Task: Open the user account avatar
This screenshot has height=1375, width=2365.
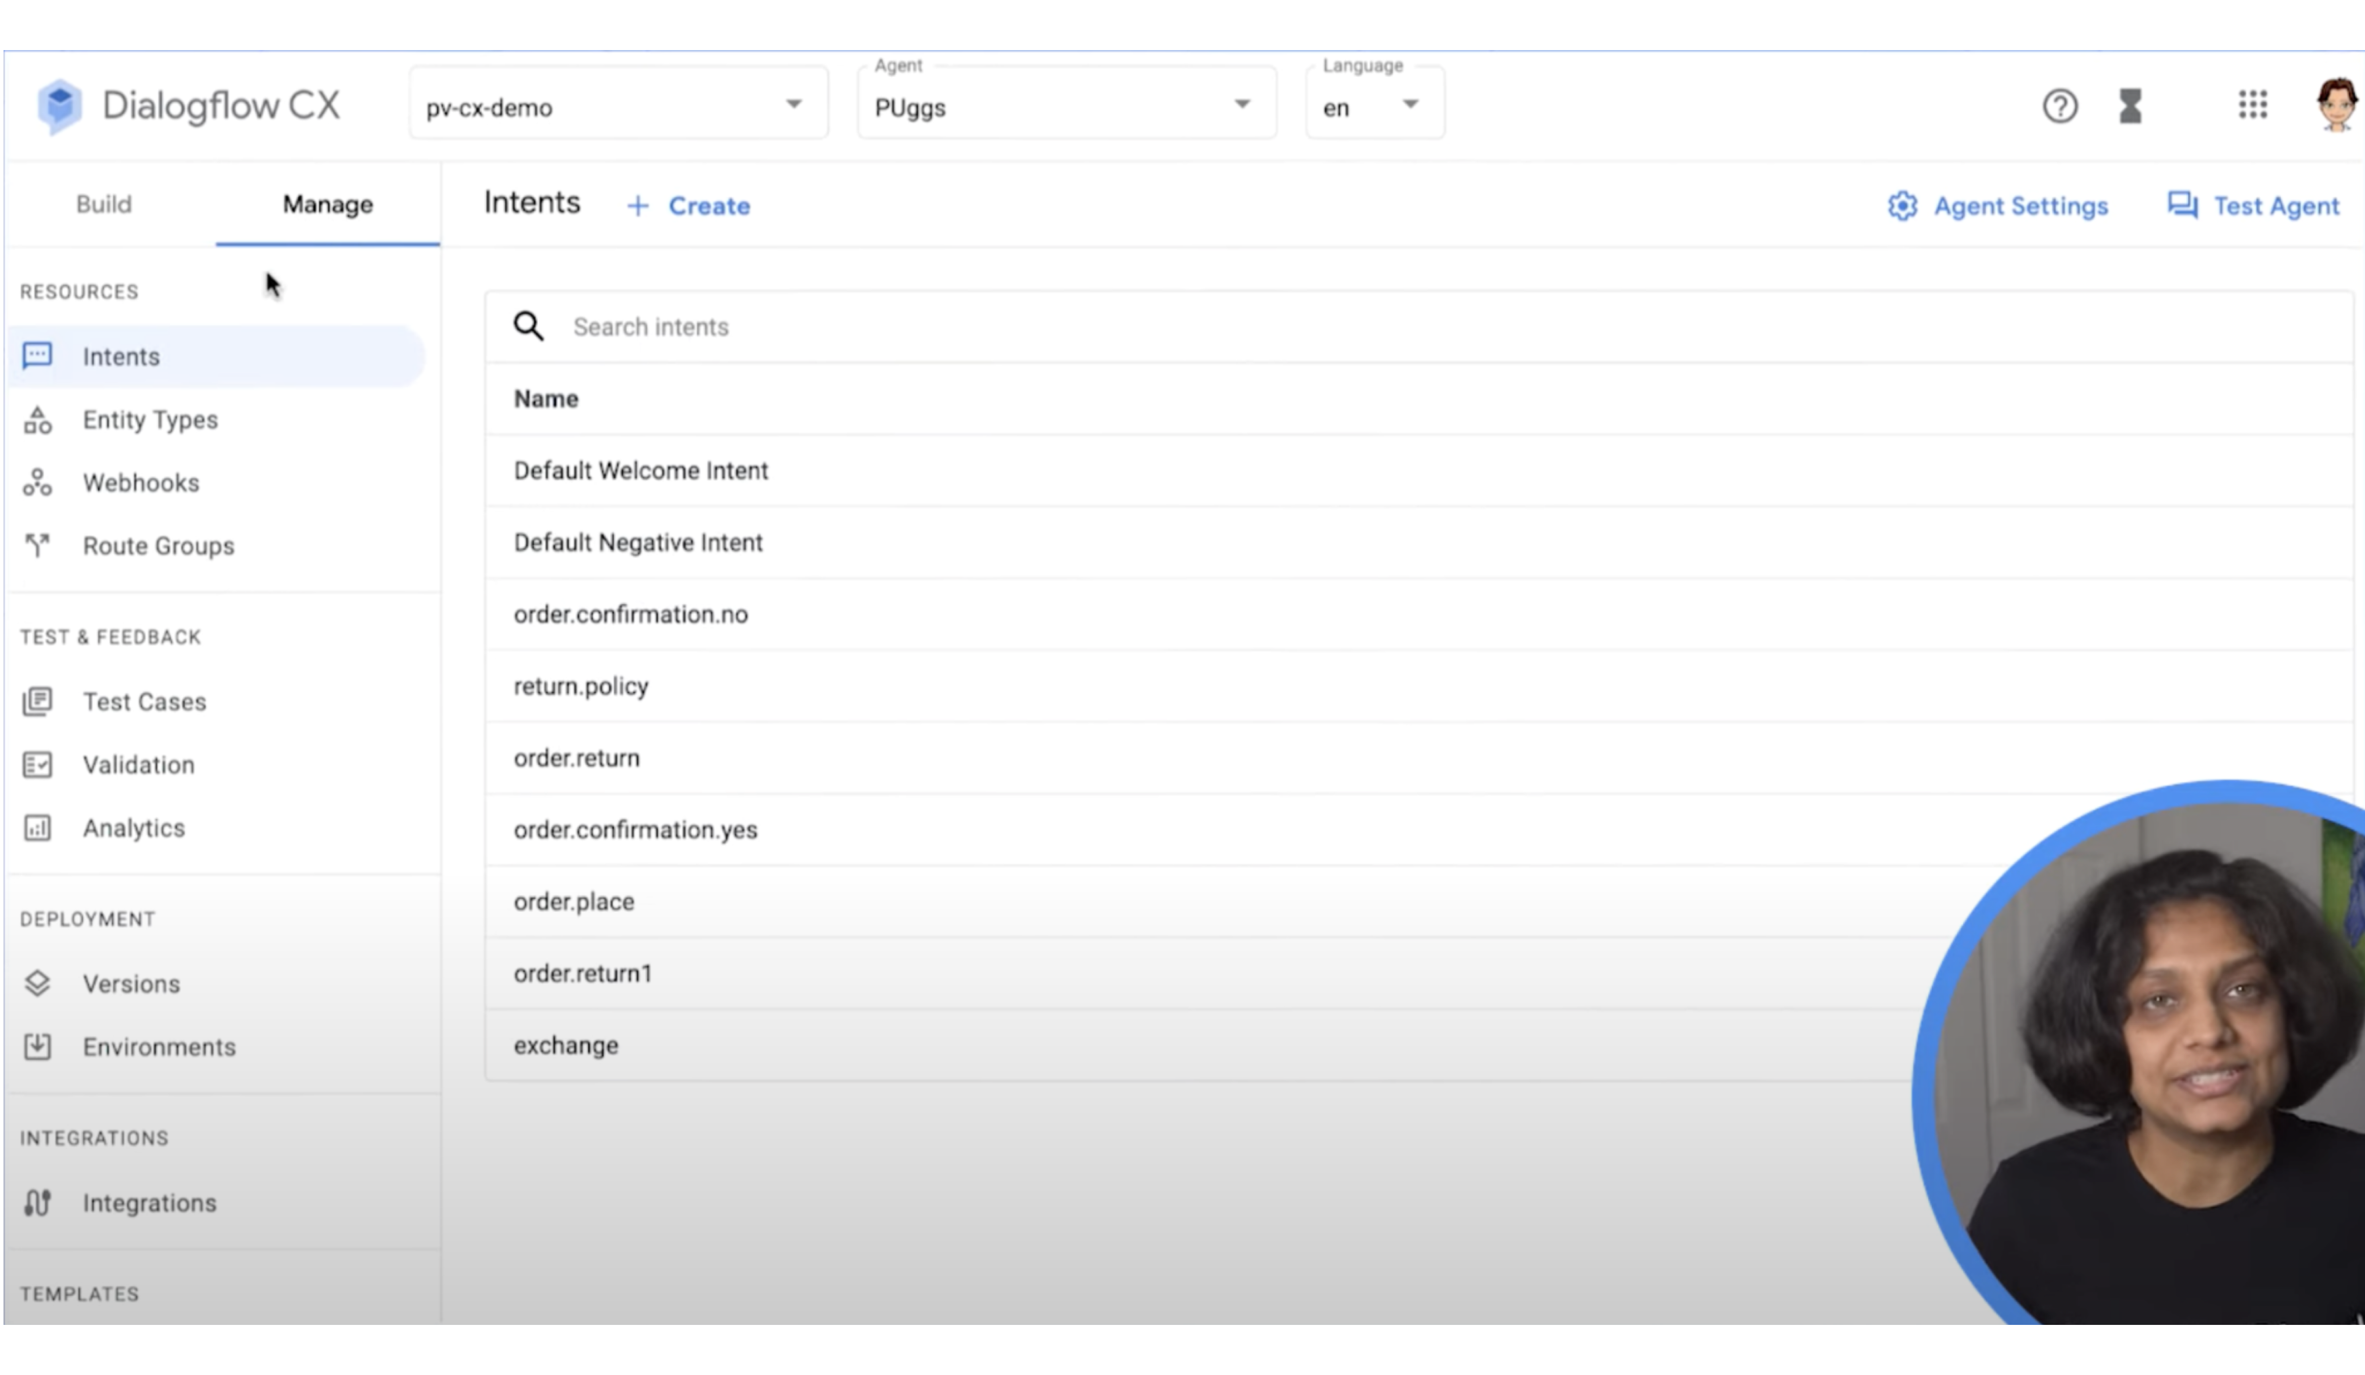Action: pyautogui.click(x=2336, y=105)
